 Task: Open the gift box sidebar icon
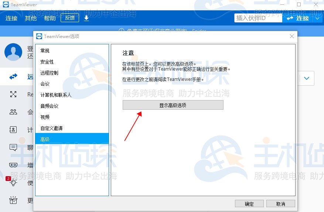coord(13,200)
